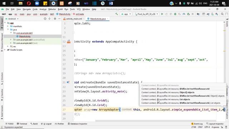Open Word from the taskbar

[x=111, y=3]
